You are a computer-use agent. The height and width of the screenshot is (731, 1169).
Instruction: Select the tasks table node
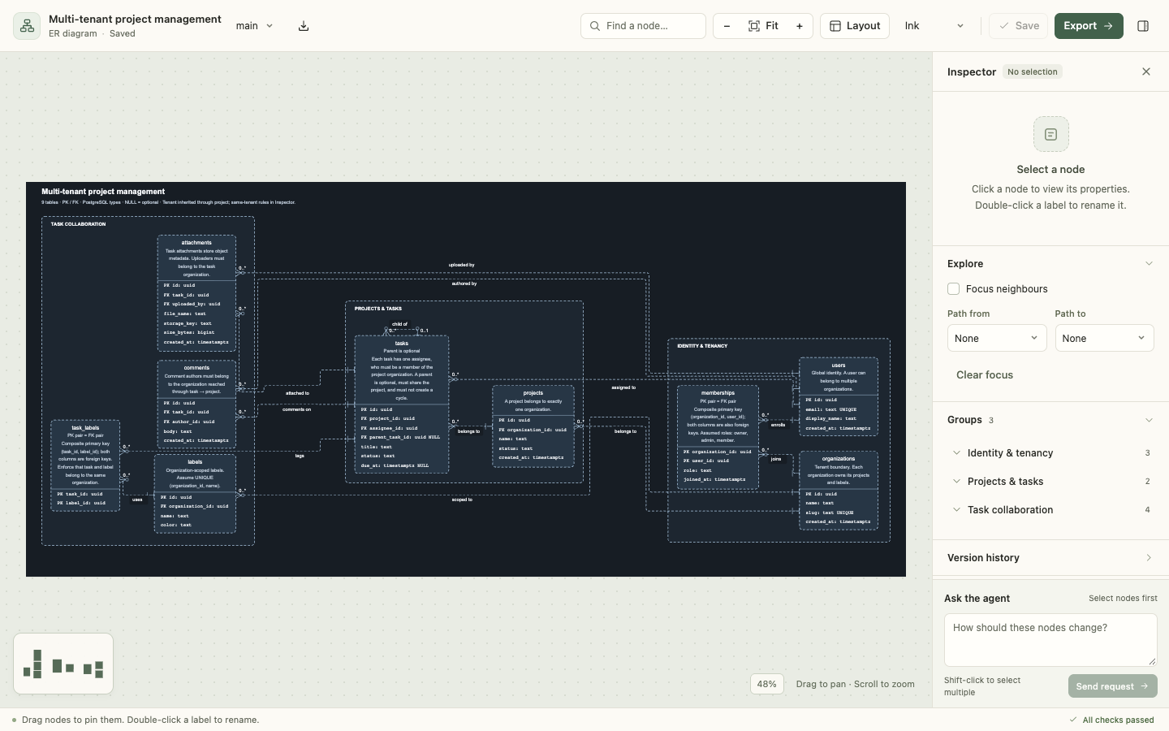[x=402, y=404]
